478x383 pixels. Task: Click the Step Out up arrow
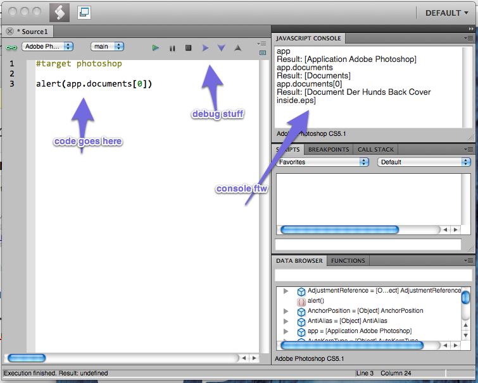point(238,48)
